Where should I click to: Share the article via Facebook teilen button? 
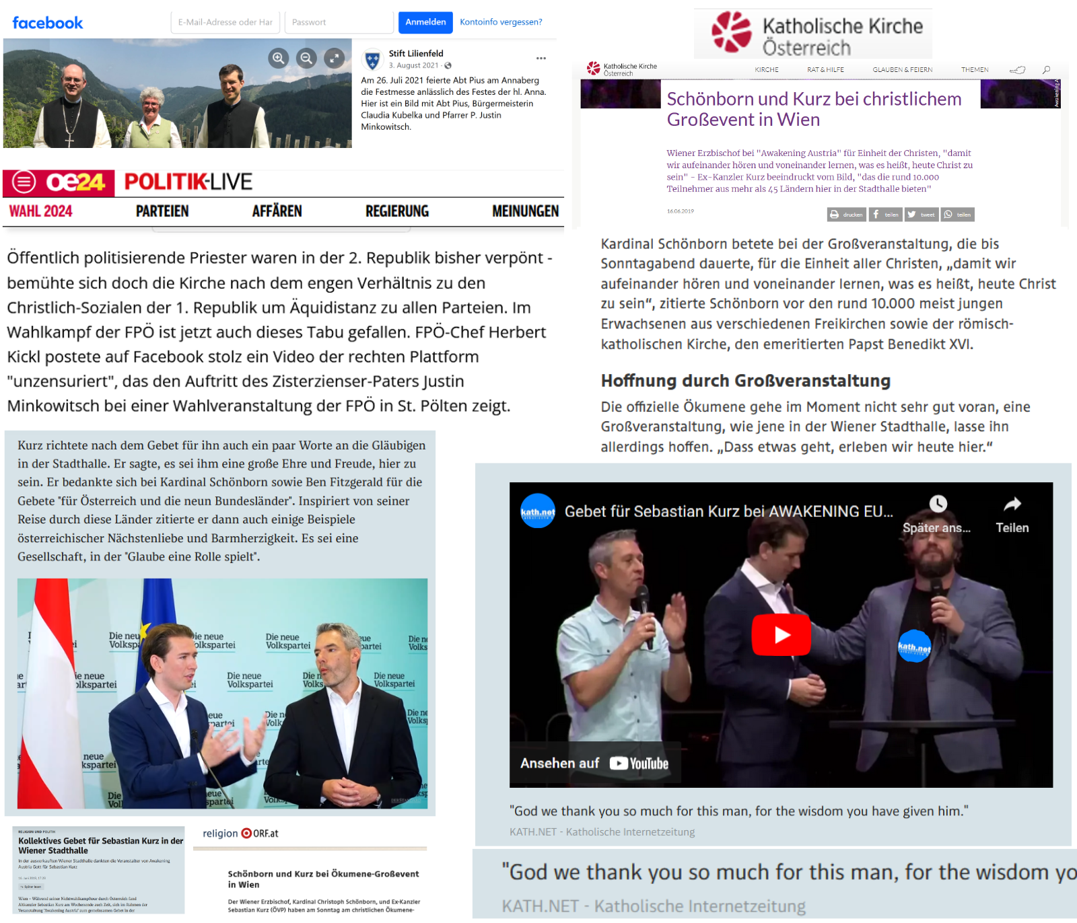click(884, 215)
